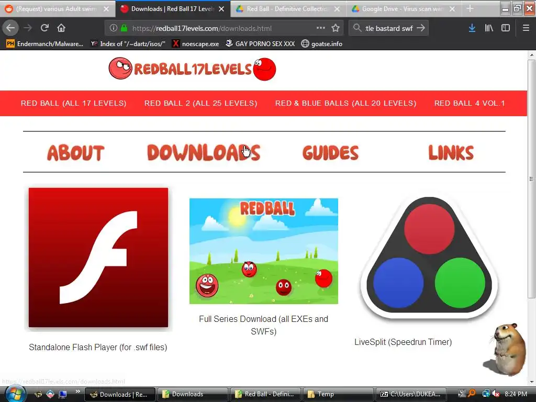Switch to the Downloads folder taskbar button
536x402 pixels.
click(x=193, y=394)
